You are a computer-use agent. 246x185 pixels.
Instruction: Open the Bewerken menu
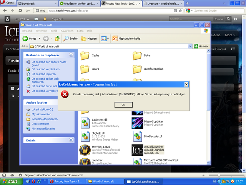[x=41, y=31]
